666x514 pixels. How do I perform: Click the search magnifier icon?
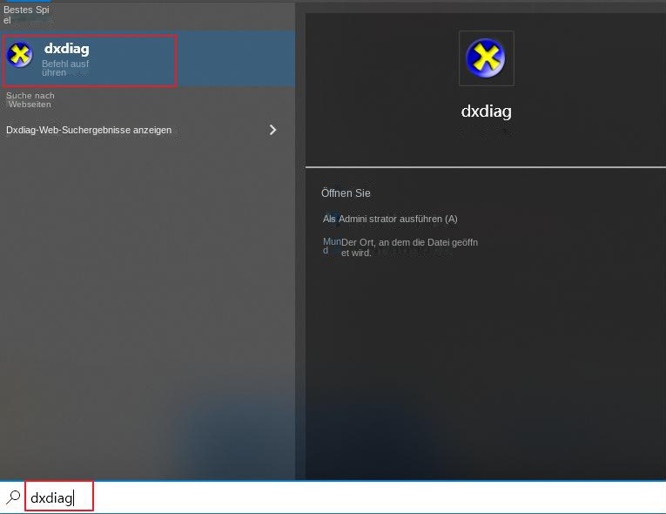point(13,497)
